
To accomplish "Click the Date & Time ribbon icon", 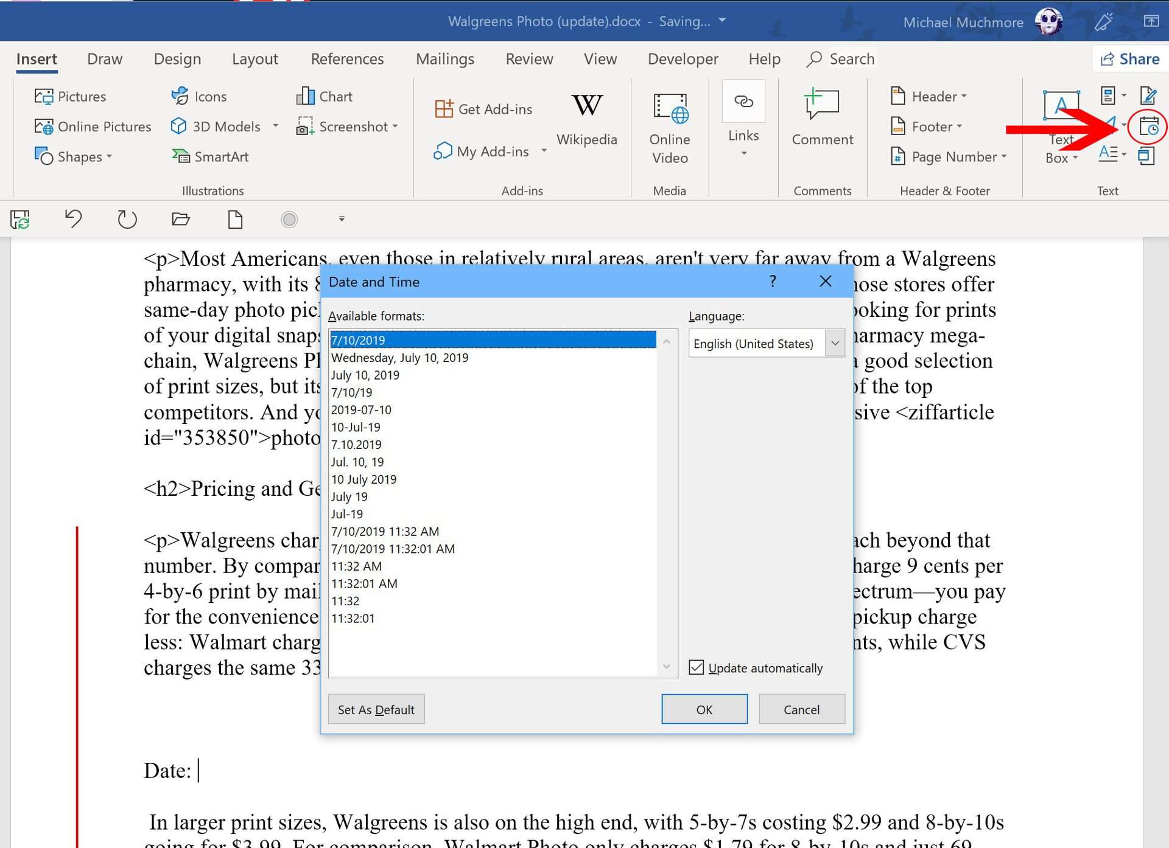I will pos(1148,127).
